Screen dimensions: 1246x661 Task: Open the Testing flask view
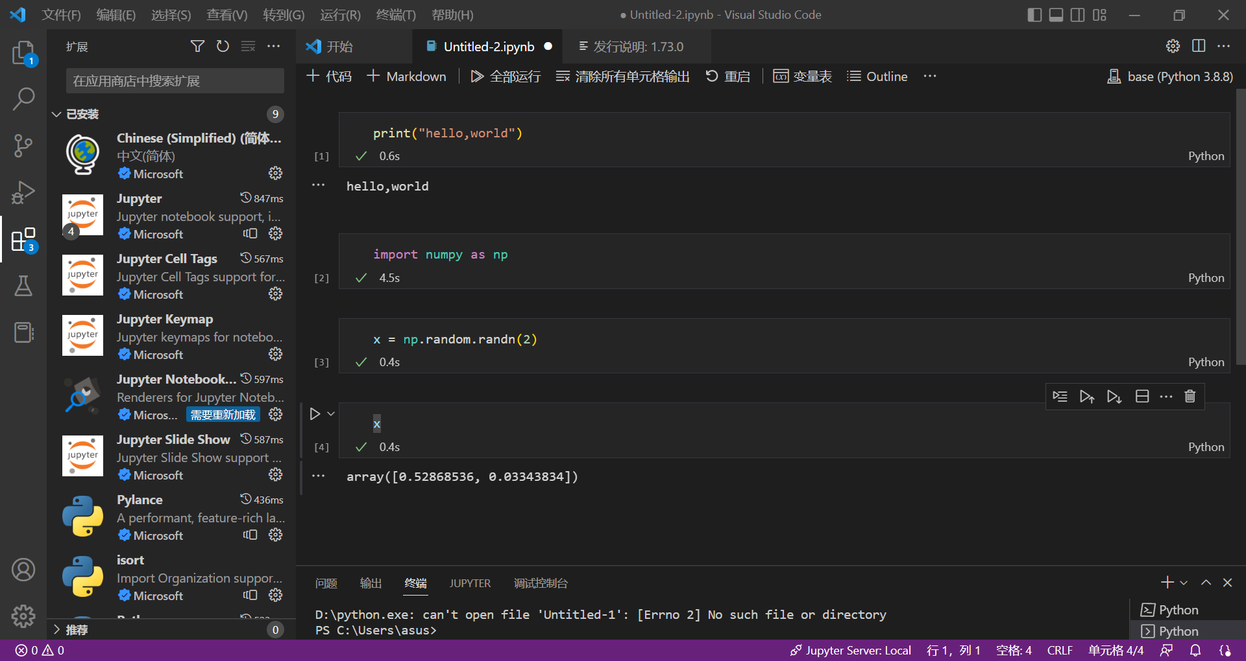[x=23, y=286]
